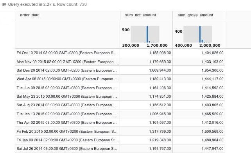Click net histogram count label 500
The width and height of the screenshot is (251, 153).
pyautogui.click(x=126, y=30)
